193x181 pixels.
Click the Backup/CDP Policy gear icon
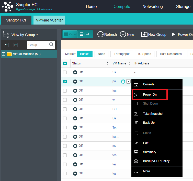coord(136,161)
